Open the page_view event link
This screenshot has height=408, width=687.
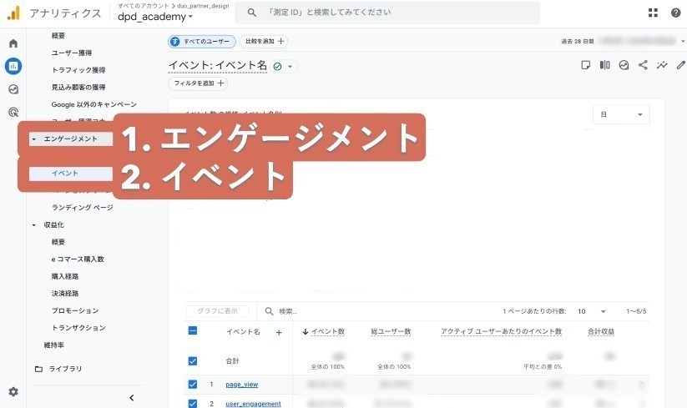pyautogui.click(x=241, y=385)
